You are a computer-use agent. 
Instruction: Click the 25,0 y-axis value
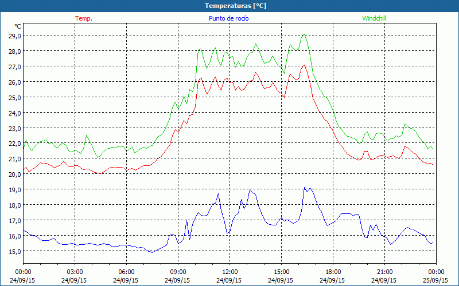pos(15,98)
